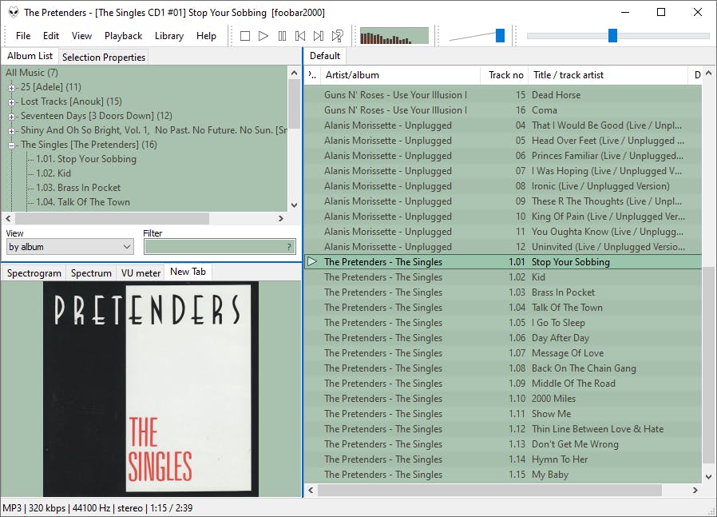
Task: Select the 'Hymn To Her' track
Action: (x=503, y=459)
